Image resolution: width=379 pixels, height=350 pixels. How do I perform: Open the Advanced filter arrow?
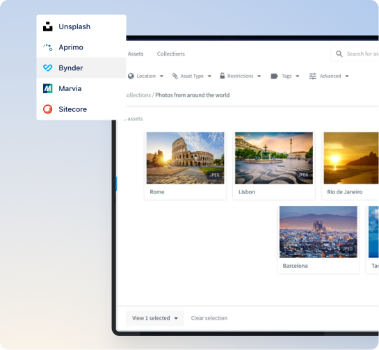click(347, 76)
